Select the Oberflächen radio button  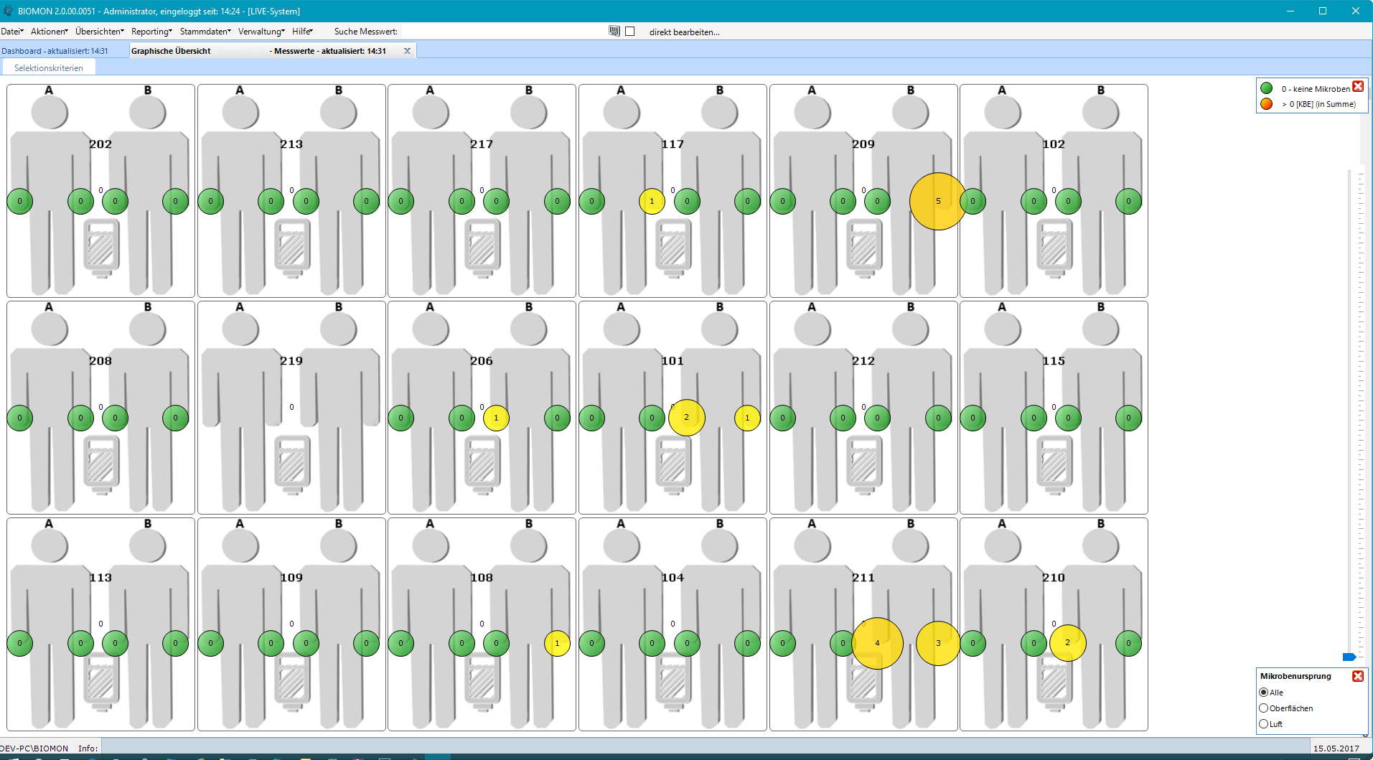point(1263,708)
